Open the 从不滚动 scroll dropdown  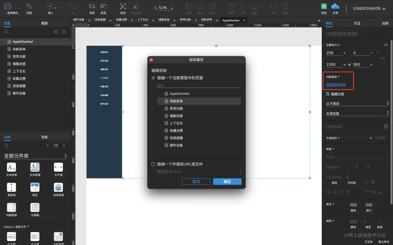(357, 103)
